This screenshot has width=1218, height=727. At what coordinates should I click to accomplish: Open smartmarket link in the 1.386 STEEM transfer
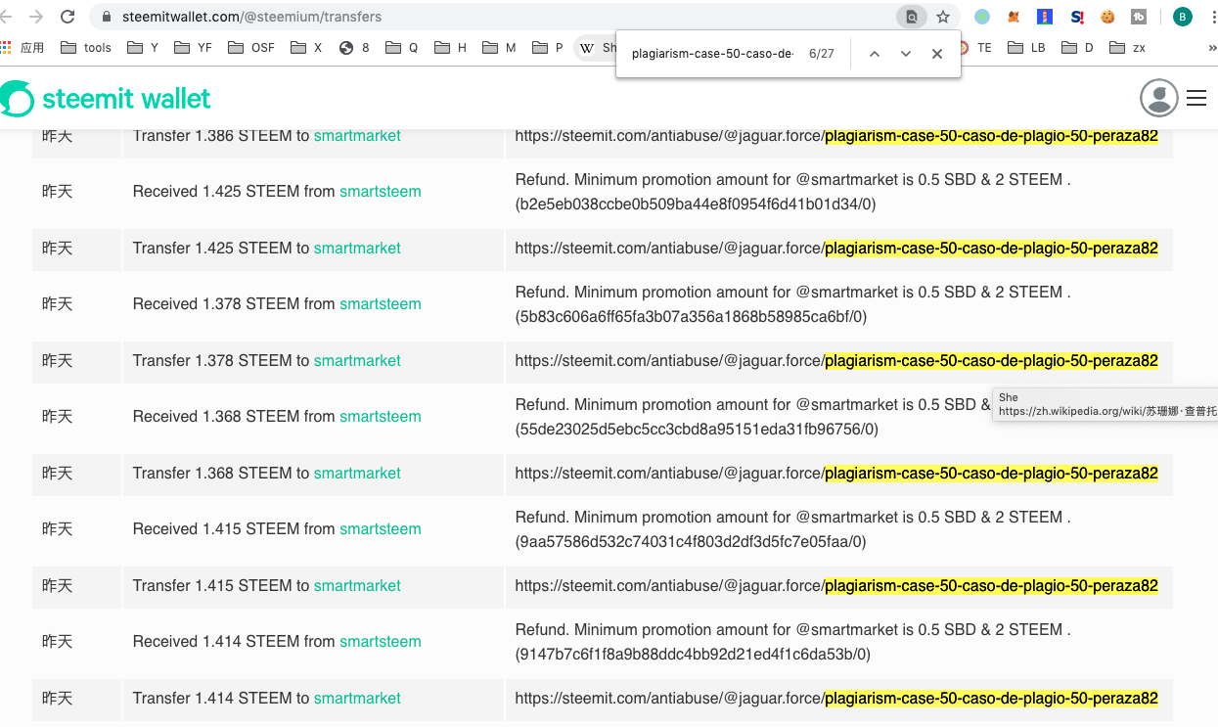[x=357, y=136]
